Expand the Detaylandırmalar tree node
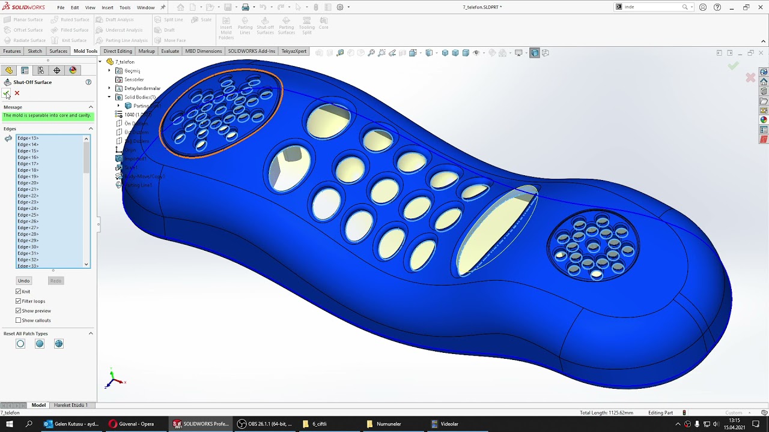The width and height of the screenshot is (769, 432). [x=109, y=88]
